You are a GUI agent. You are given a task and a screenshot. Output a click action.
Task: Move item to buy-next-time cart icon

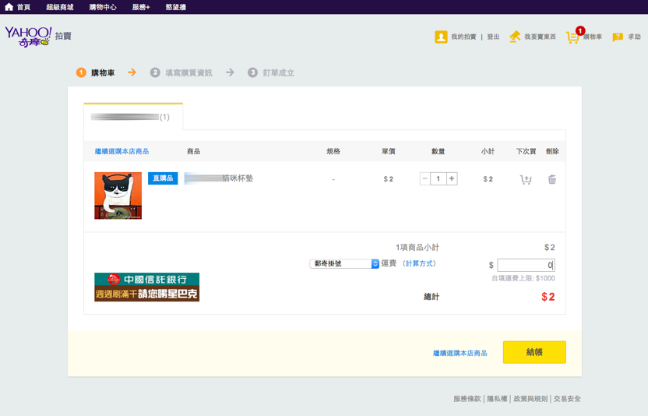[x=526, y=179]
